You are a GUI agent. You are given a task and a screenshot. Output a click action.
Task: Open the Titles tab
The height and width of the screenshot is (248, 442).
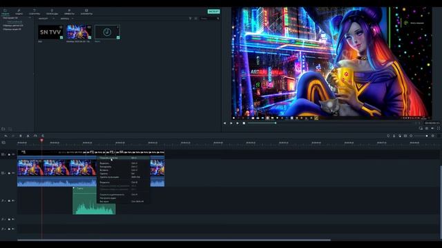tap(35, 12)
